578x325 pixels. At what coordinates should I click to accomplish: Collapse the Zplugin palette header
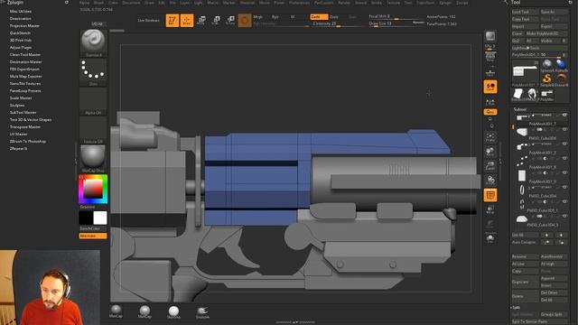(x=15, y=3)
